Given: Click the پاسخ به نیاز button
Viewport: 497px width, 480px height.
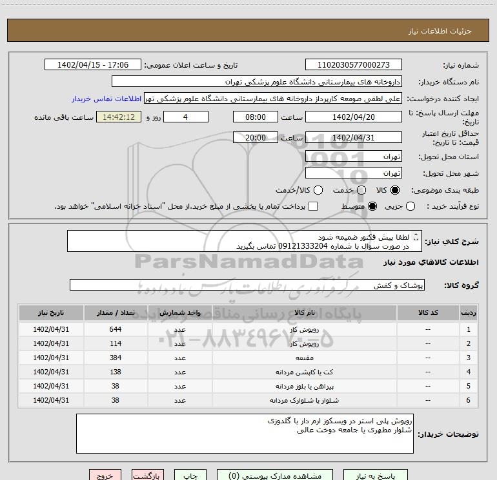Looking at the screenshot, I should click(x=375, y=475).
